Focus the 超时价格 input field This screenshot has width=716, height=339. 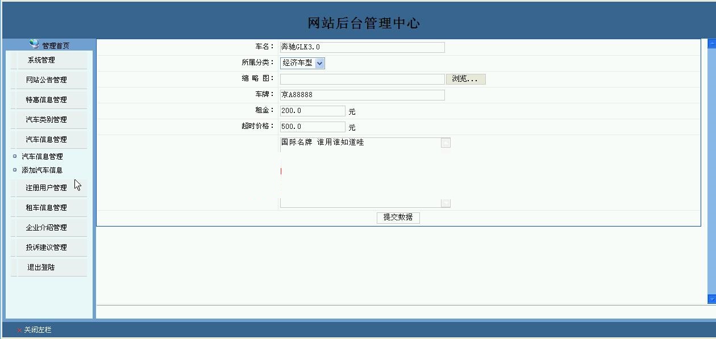pos(313,127)
